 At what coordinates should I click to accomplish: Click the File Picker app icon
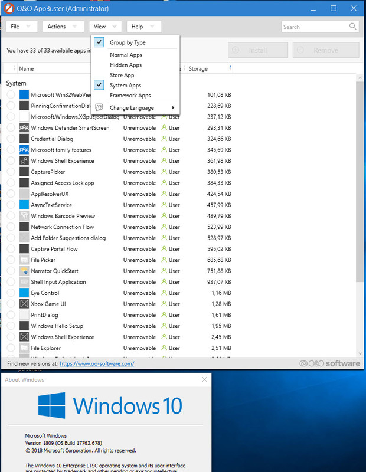(24, 260)
